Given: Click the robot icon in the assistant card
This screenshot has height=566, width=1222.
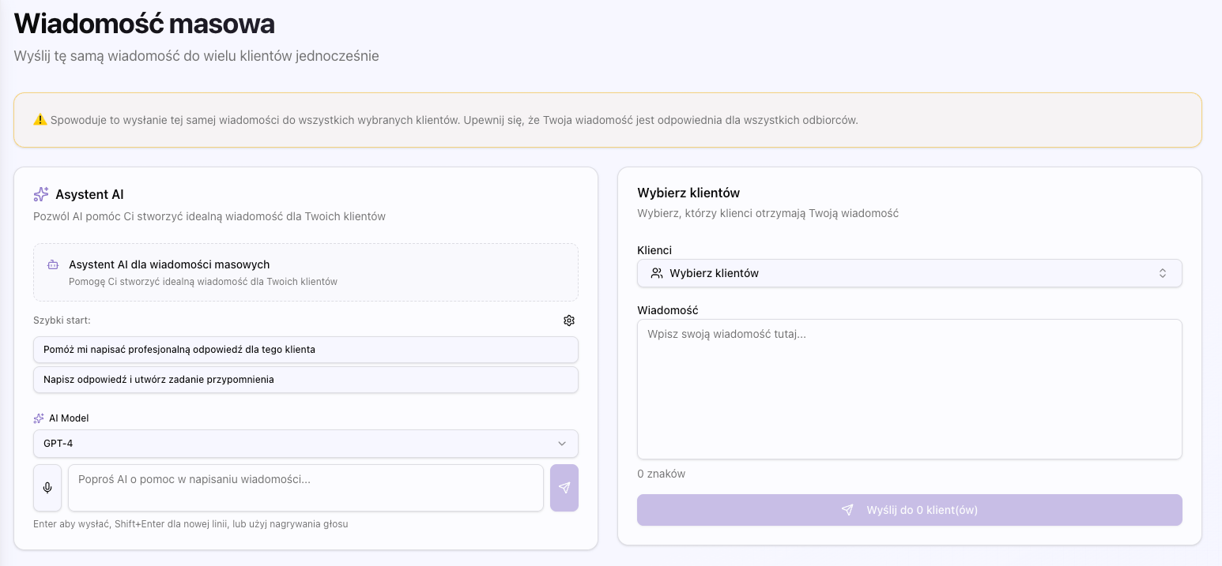Looking at the screenshot, I should point(53,265).
